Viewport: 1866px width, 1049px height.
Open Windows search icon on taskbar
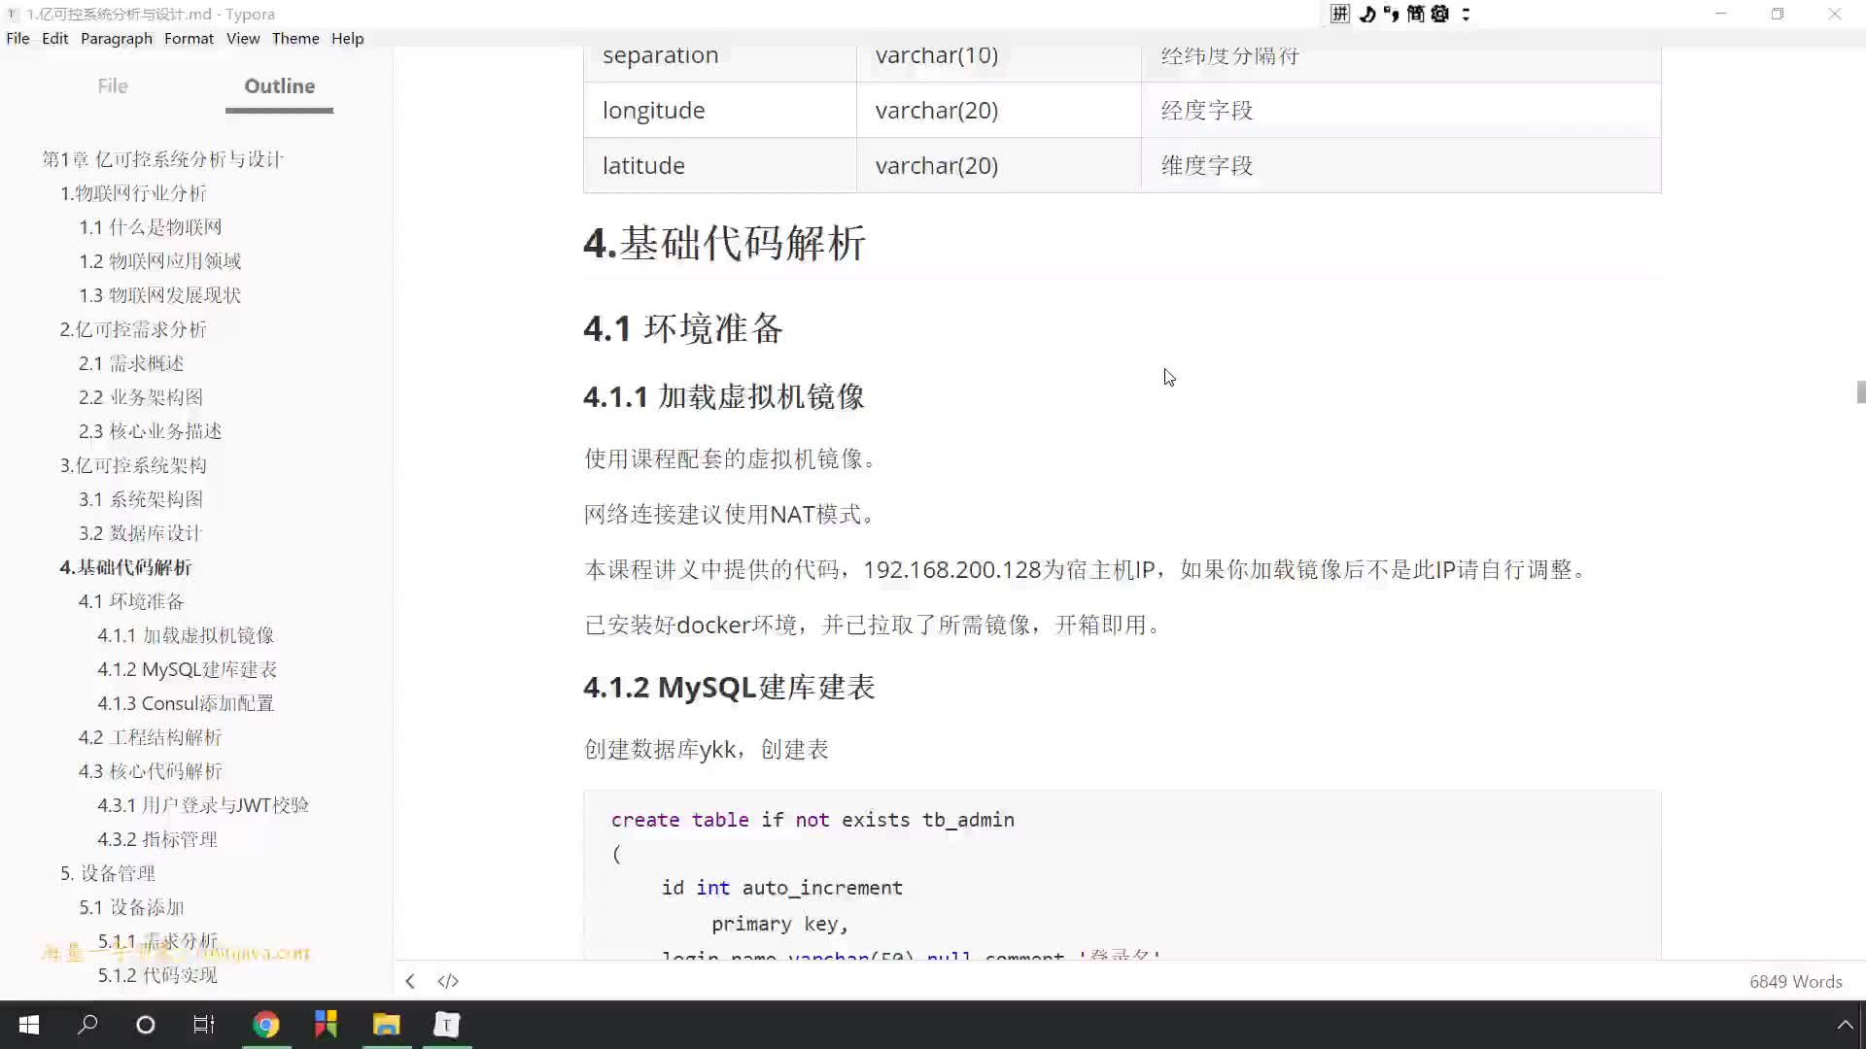[x=87, y=1025]
